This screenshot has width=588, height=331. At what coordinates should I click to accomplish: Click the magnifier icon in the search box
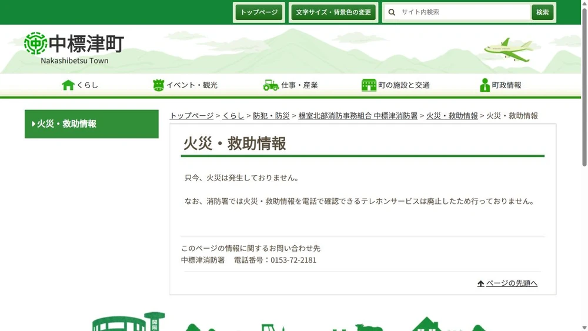click(392, 12)
